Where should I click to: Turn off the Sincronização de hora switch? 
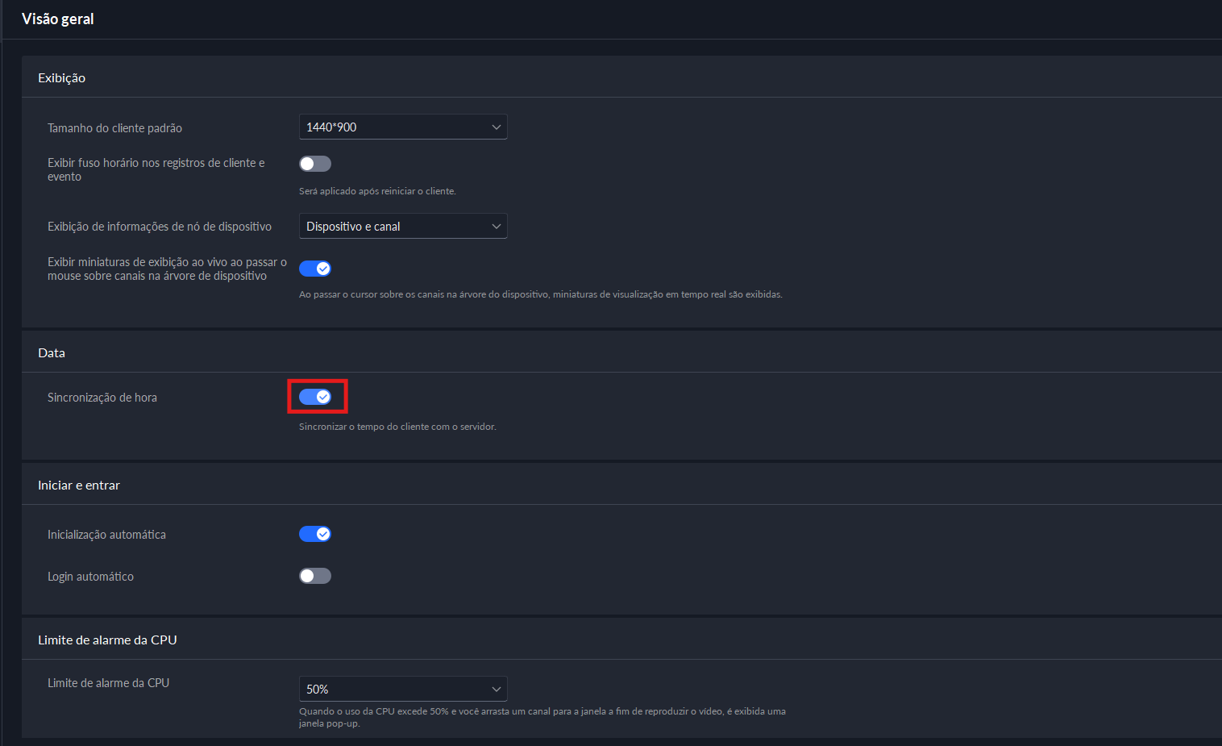[x=315, y=397]
